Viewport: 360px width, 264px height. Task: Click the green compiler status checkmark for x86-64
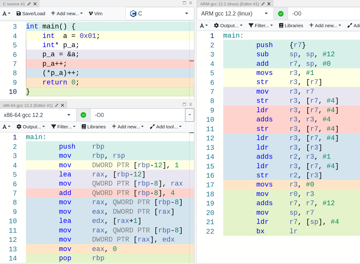(x=83, y=115)
